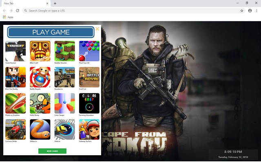Image resolution: width=261 pixels, height=163 pixels.
Task: Open the colored bubbles shooter game icon
Action: pyautogui.click(x=89, y=51)
